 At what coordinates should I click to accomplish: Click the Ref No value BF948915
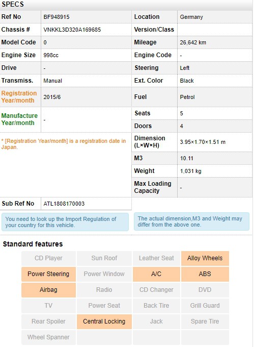tap(57, 17)
